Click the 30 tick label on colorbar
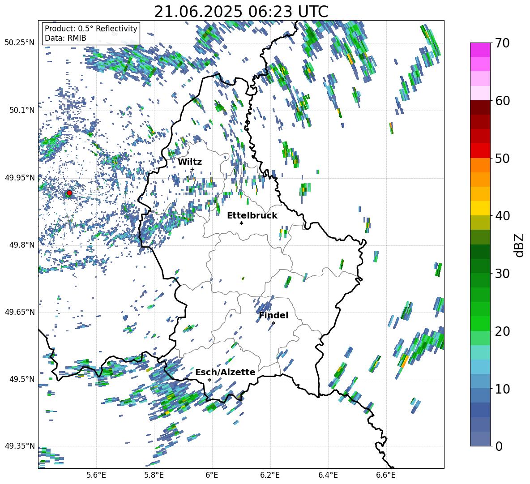The image size is (530, 484). pos(502,274)
